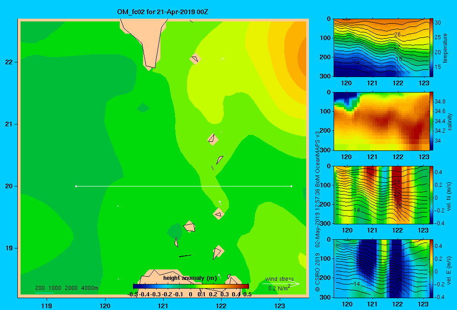This screenshot has width=457, height=310.
Task: Select the temperature cross-section plot
Action: click(x=382, y=48)
